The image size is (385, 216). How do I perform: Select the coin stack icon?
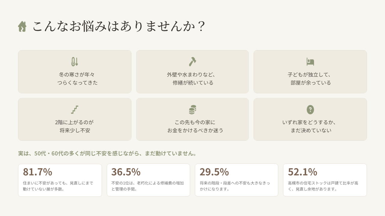[x=192, y=109]
